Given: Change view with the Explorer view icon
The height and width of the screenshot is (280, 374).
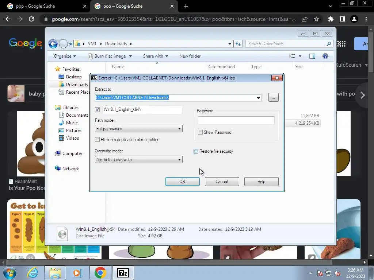Looking at the screenshot, I should (x=292, y=56).
